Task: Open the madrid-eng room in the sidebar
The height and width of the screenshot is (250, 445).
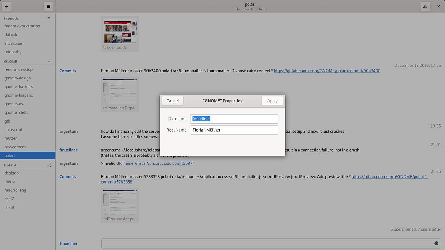Action: point(15,190)
